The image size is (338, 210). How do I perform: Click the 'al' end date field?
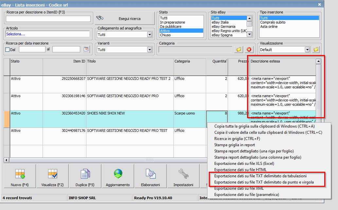click(x=66, y=49)
